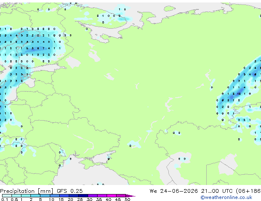Click the 20–25 mm dark blue swatch
Image resolution: width=261 pixels, height=201 pixels.
pyautogui.click(x=73, y=196)
